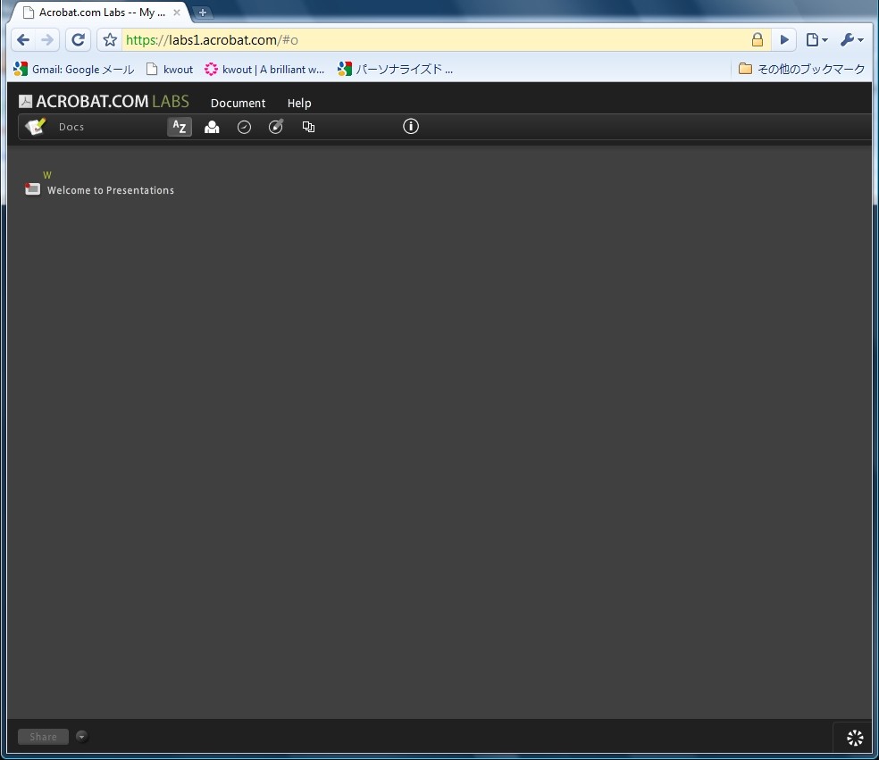The image size is (879, 760).
Task: Select the Acrobat.com Labs tab
Action: pos(101,13)
